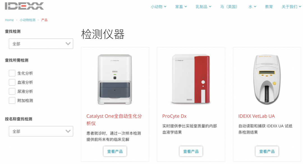The height and width of the screenshot is (164, 303).
Task: Expand the 水 menu chevron
Action: [255, 6]
